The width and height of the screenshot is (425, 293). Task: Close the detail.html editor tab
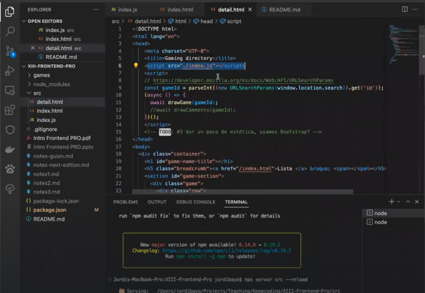(x=250, y=10)
